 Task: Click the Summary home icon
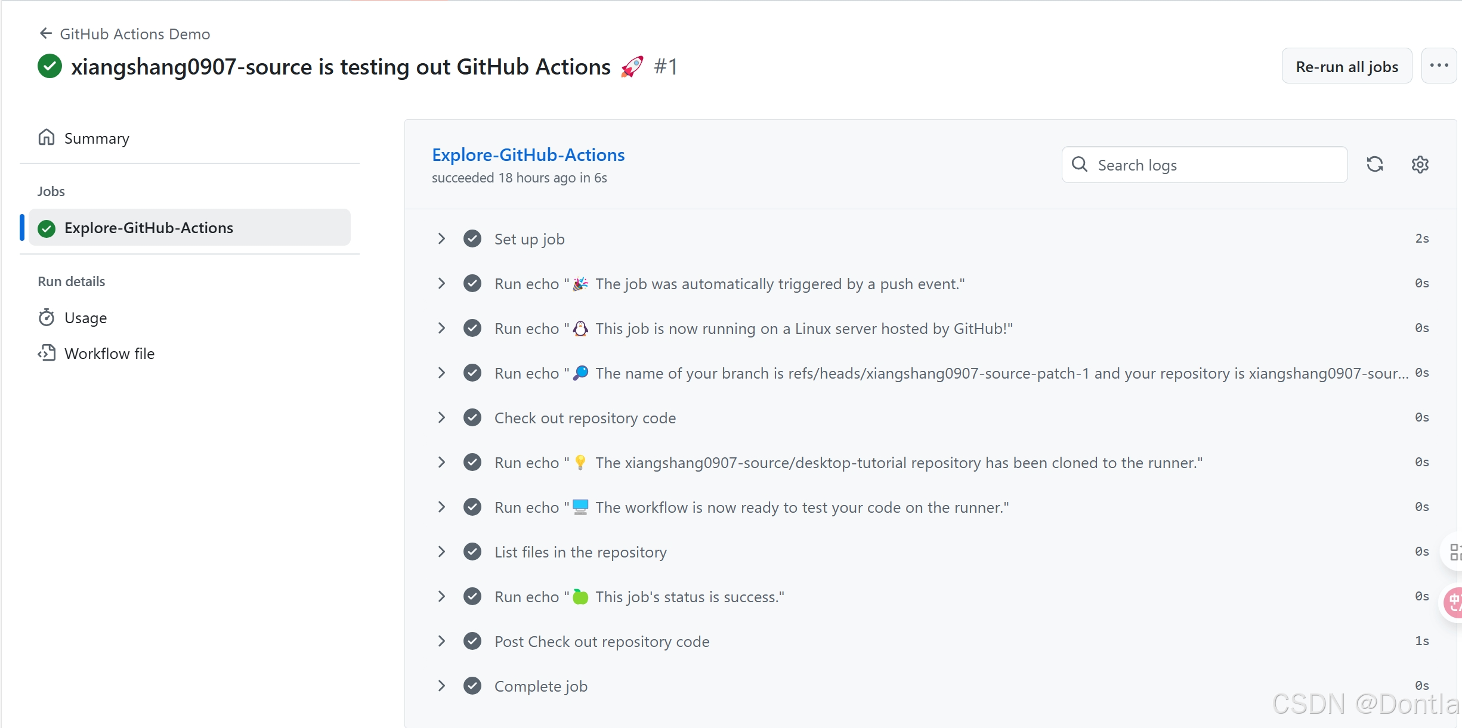point(47,137)
